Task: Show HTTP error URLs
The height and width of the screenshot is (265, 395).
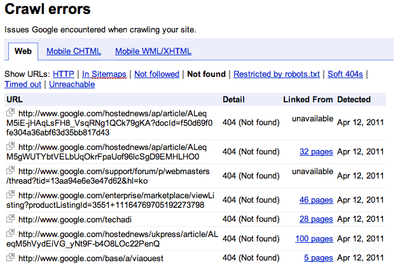Action: [x=64, y=74]
